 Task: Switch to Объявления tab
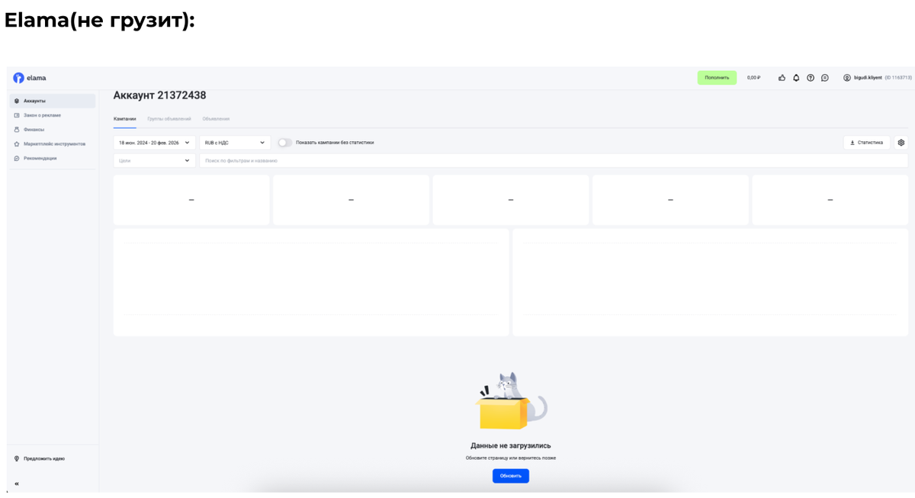pos(216,119)
